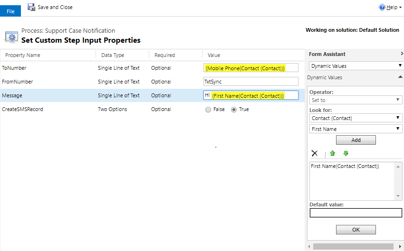Click the blue Help question mark icon
Viewport: 404px width, 251px height.
click(382, 8)
